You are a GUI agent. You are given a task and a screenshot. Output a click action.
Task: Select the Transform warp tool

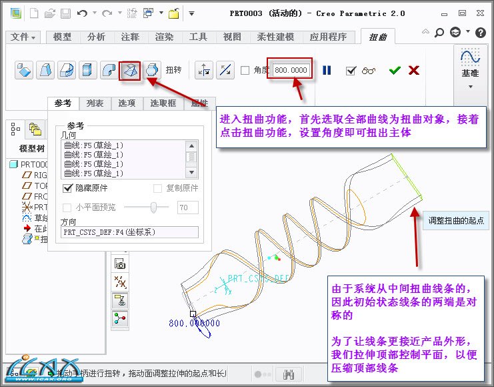[x=23, y=69]
